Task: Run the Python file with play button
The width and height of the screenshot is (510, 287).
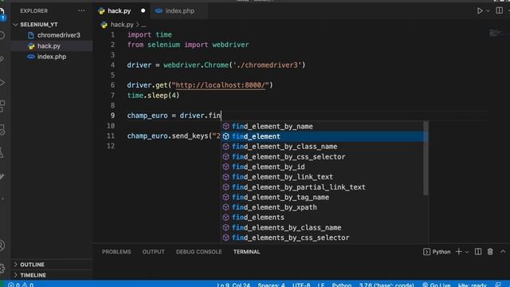Action: [480, 10]
